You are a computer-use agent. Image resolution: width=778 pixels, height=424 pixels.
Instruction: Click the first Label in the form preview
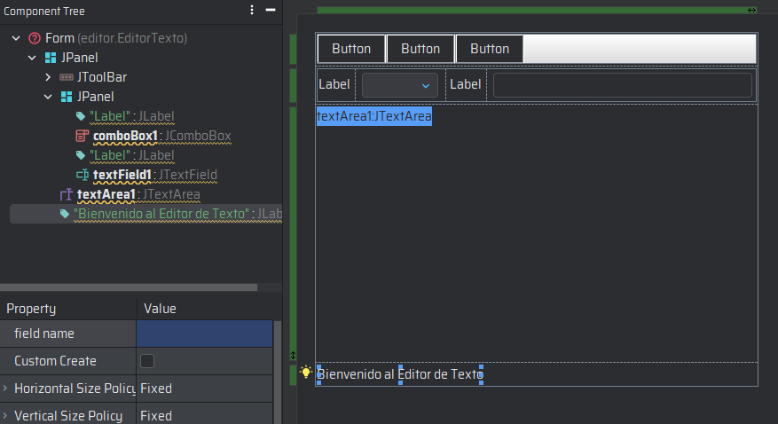pyautogui.click(x=334, y=84)
